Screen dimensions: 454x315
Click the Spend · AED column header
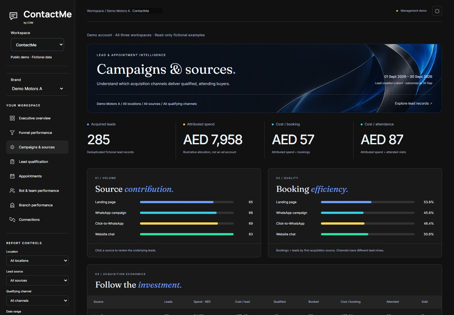click(x=202, y=302)
